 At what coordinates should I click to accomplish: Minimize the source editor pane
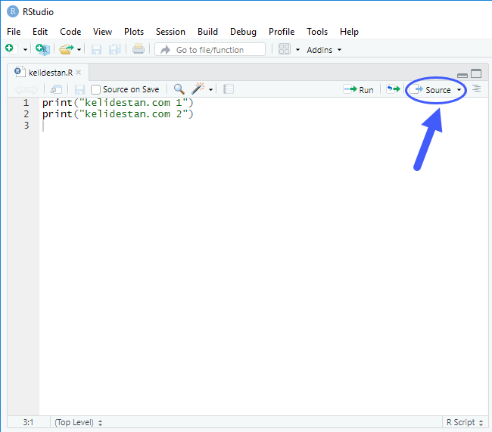pos(462,75)
